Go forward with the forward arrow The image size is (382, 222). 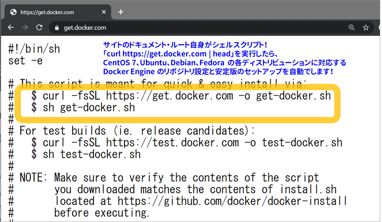click(25, 28)
